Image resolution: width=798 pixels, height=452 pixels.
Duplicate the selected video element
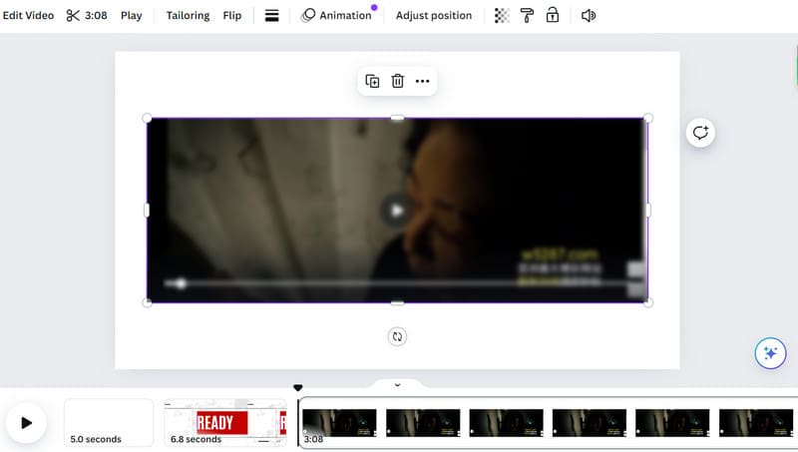point(372,81)
